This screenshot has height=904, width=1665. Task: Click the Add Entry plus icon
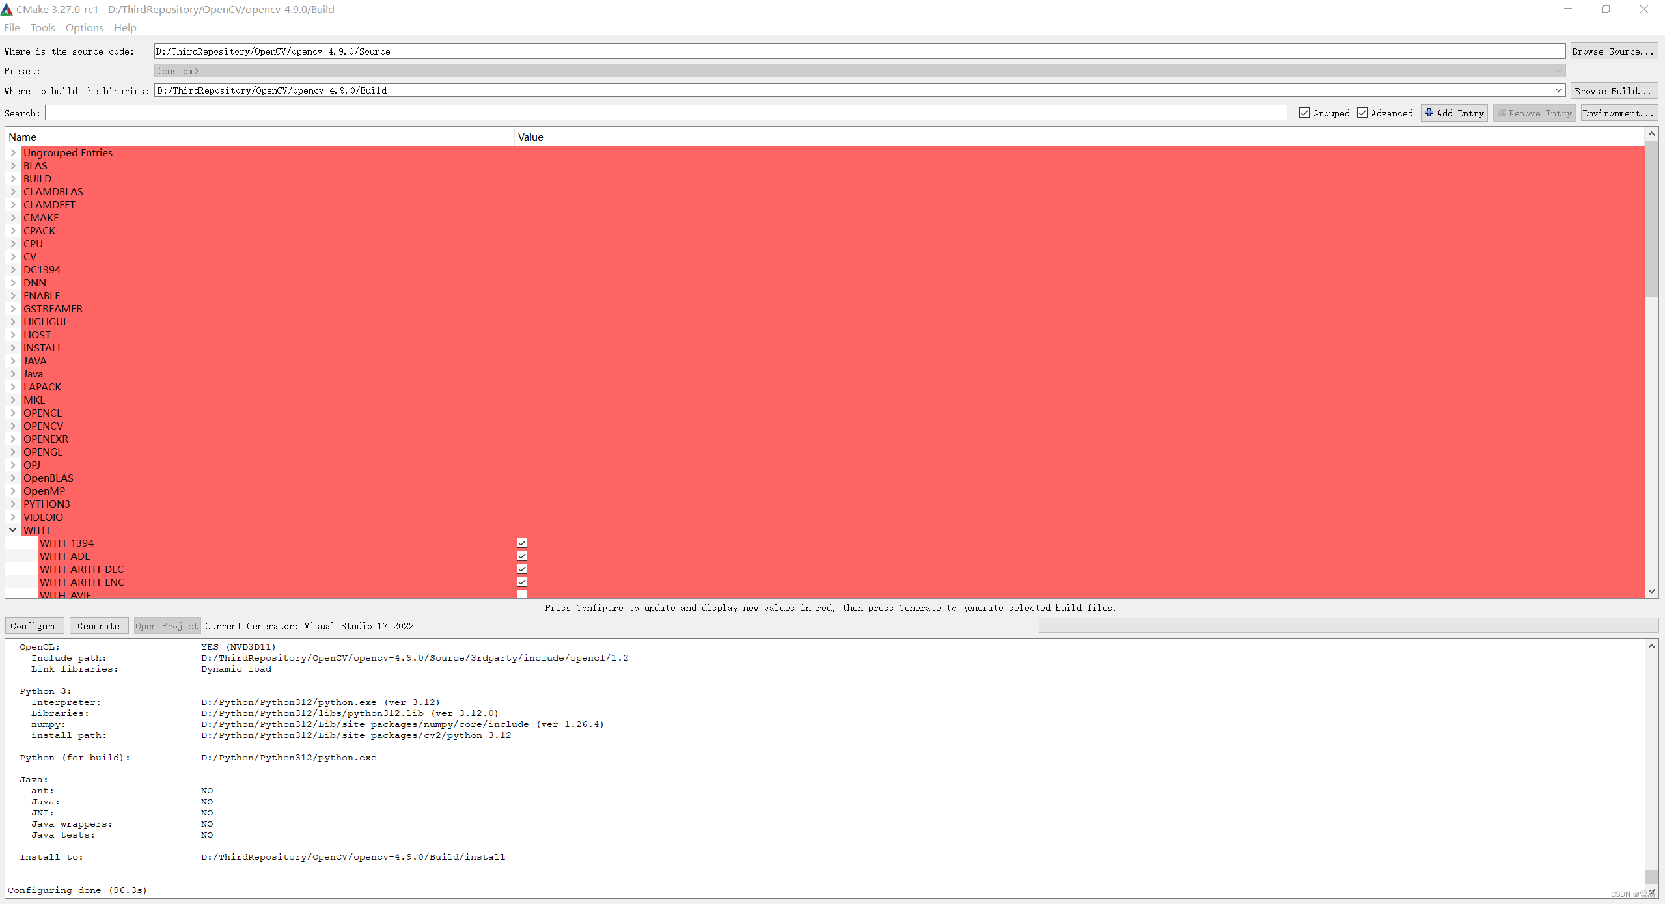pyautogui.click(x=1429, y=113)
